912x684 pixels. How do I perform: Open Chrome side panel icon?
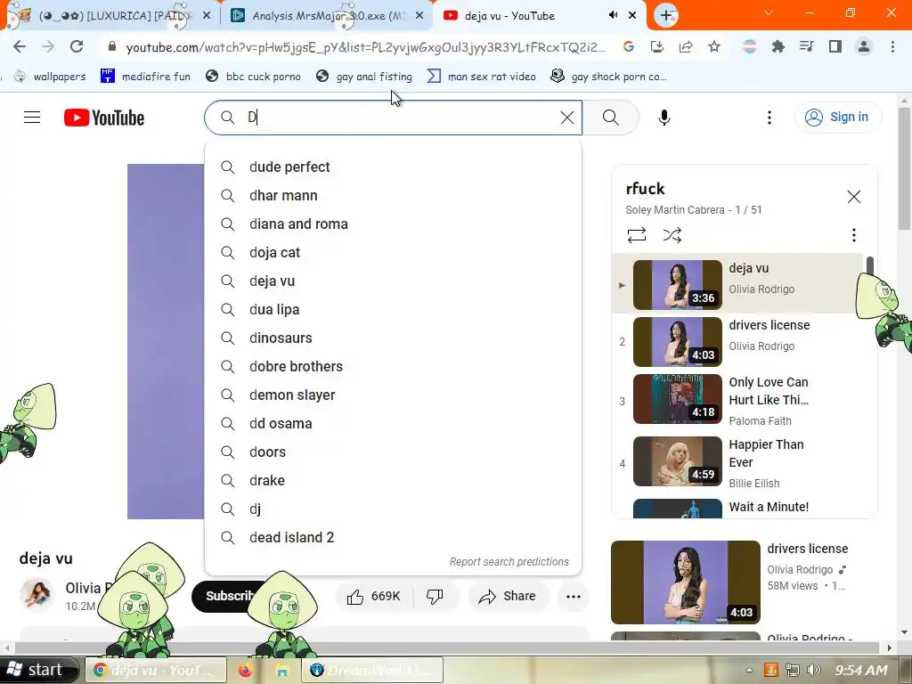point(835,46)
